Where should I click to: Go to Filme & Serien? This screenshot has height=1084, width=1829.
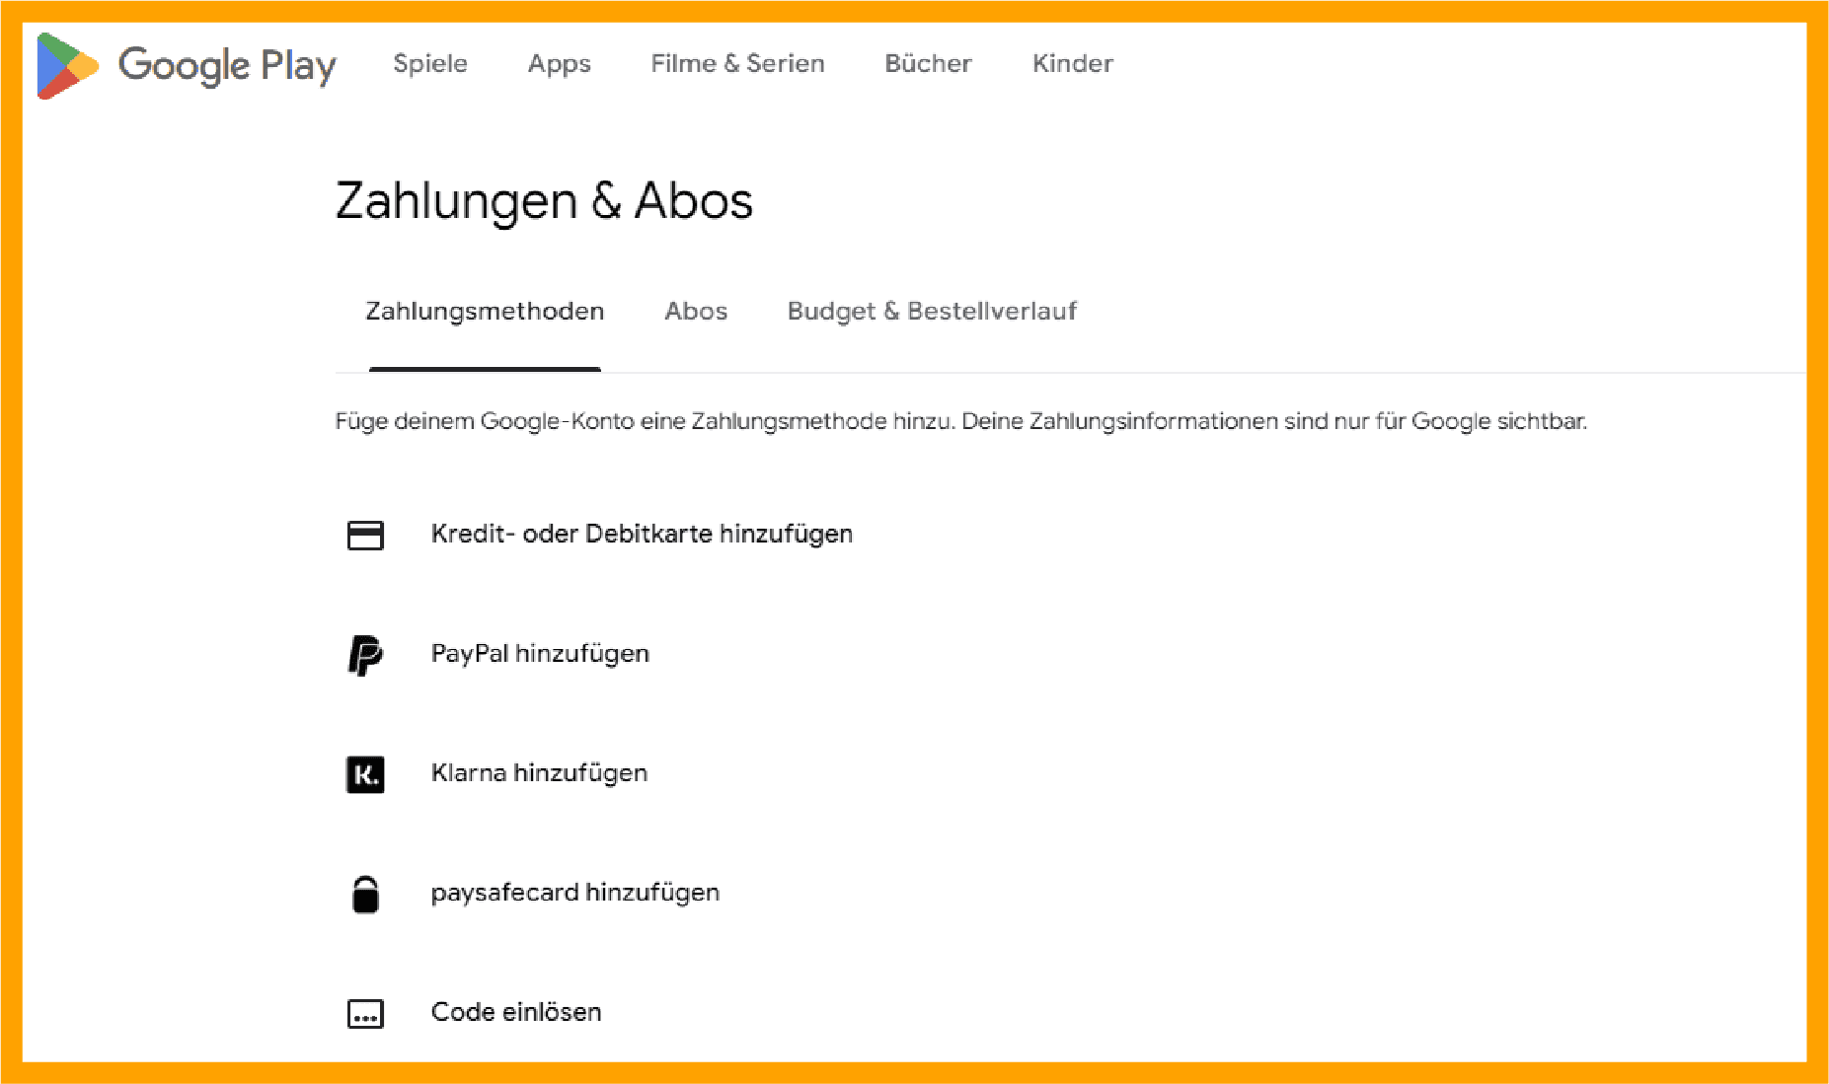pyautogui.click(x=737, y=63)
